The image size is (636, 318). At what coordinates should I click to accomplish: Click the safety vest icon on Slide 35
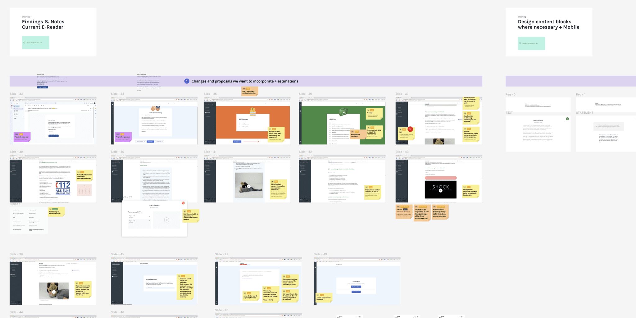[x=252, y=111]
